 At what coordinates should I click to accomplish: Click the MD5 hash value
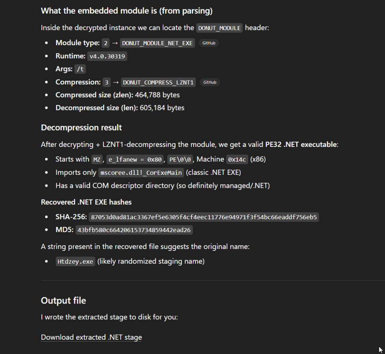pos(134,230)
